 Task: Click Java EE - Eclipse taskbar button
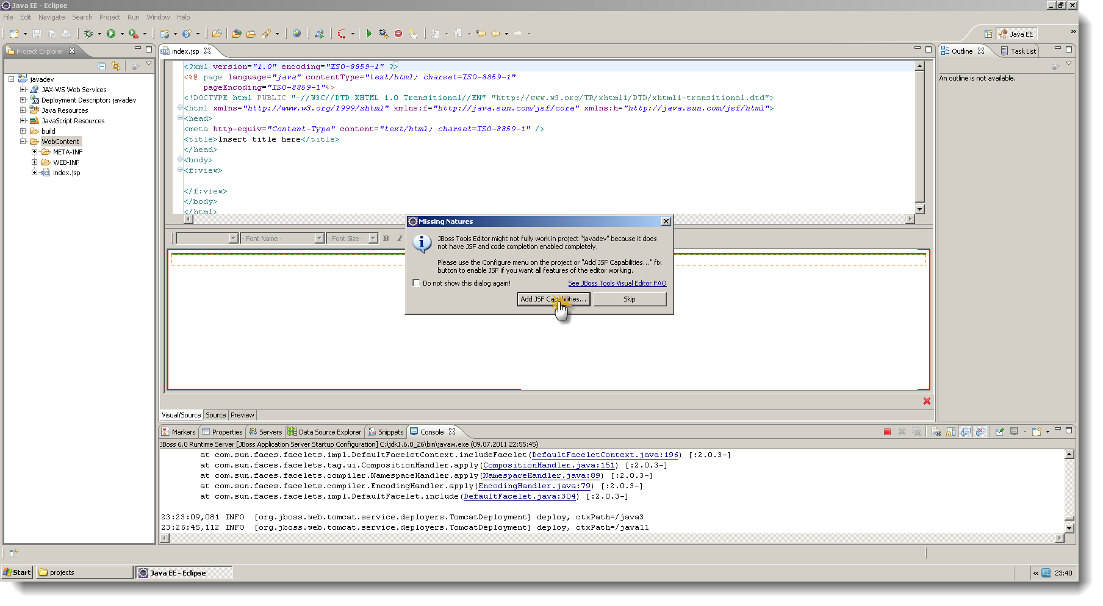pos(184,572)
